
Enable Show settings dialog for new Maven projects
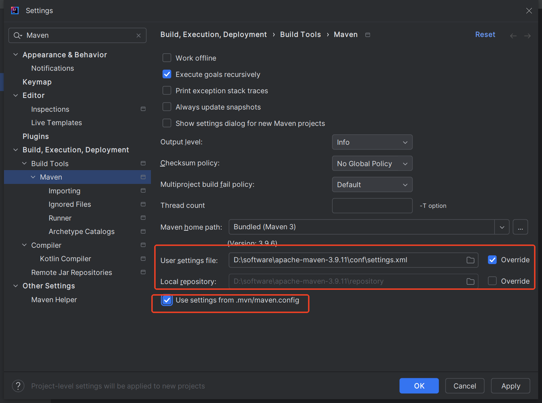167,123
